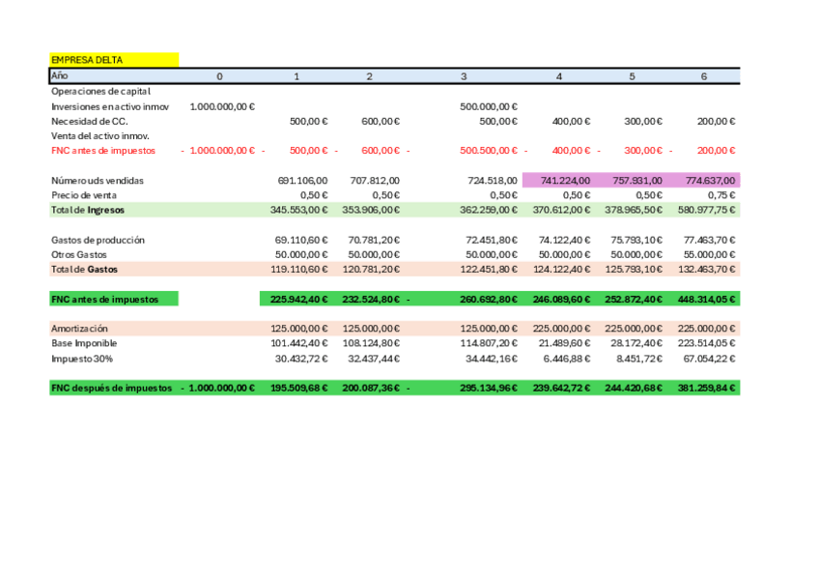The image size is (819, 579).
Task: Click the 'Inversiones en activo inmov' row label
Action: (110, 106)
